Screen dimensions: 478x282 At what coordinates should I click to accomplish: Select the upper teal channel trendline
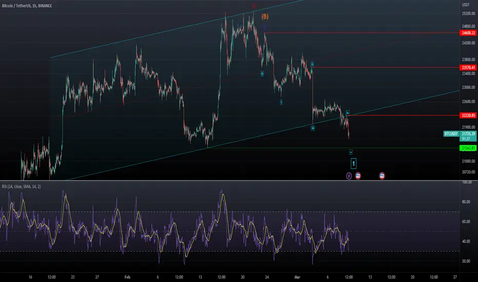click(x=177, y=29)
